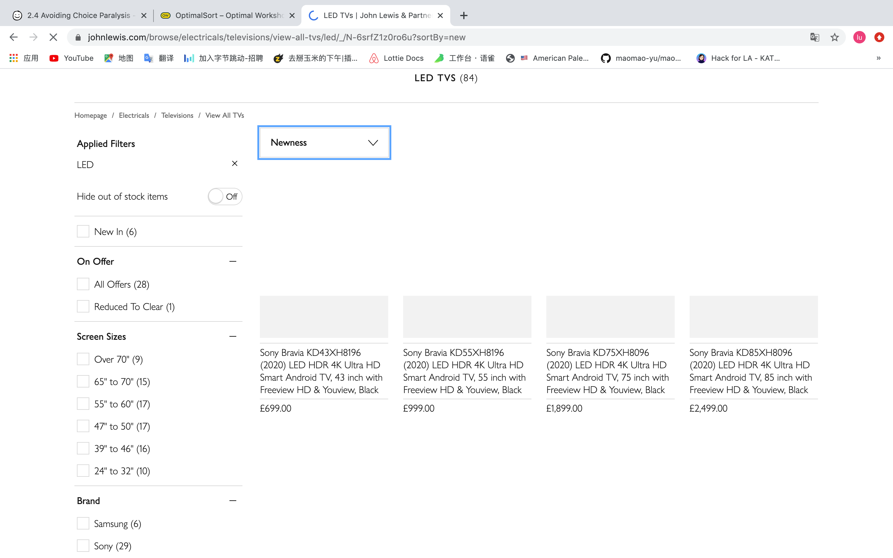Open a new browser tab
893x558 pixels.
464,15
